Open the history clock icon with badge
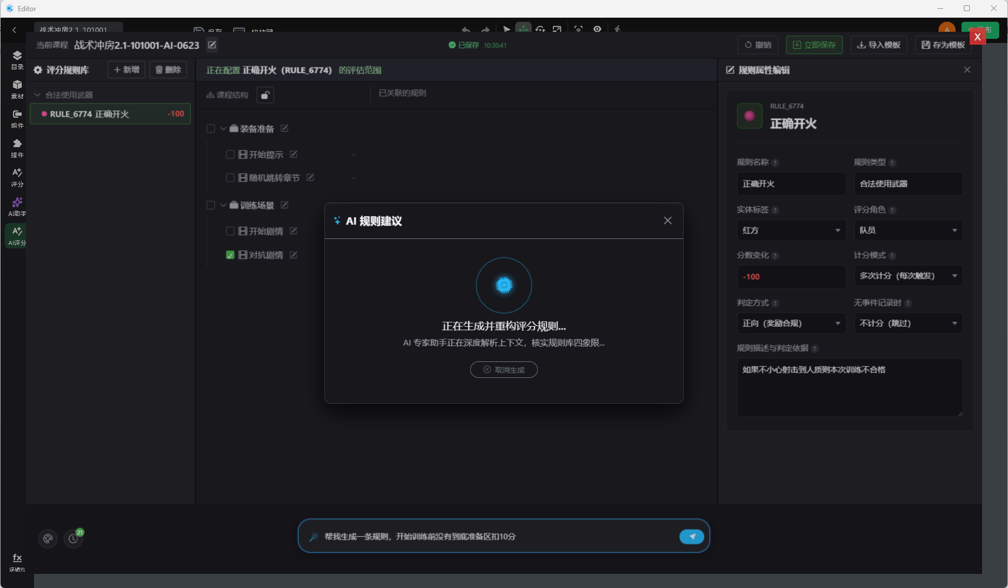The width and height of the screenshot is (1008, 588). coord(74,538)
